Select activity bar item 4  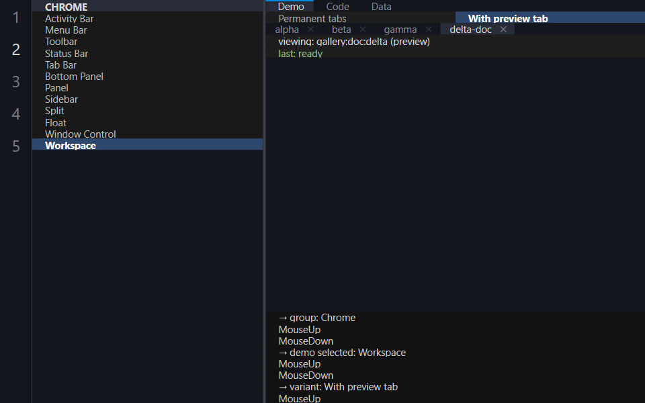click(x=16, y=114)
